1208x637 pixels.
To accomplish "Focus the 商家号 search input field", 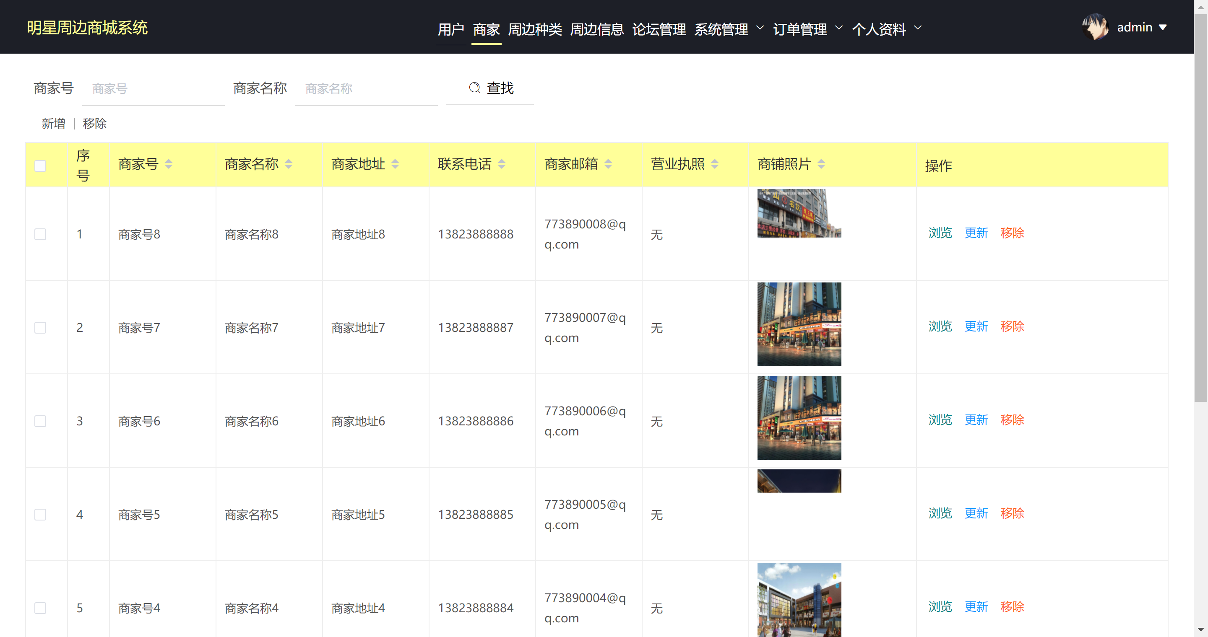I will (x=154, y=88).
